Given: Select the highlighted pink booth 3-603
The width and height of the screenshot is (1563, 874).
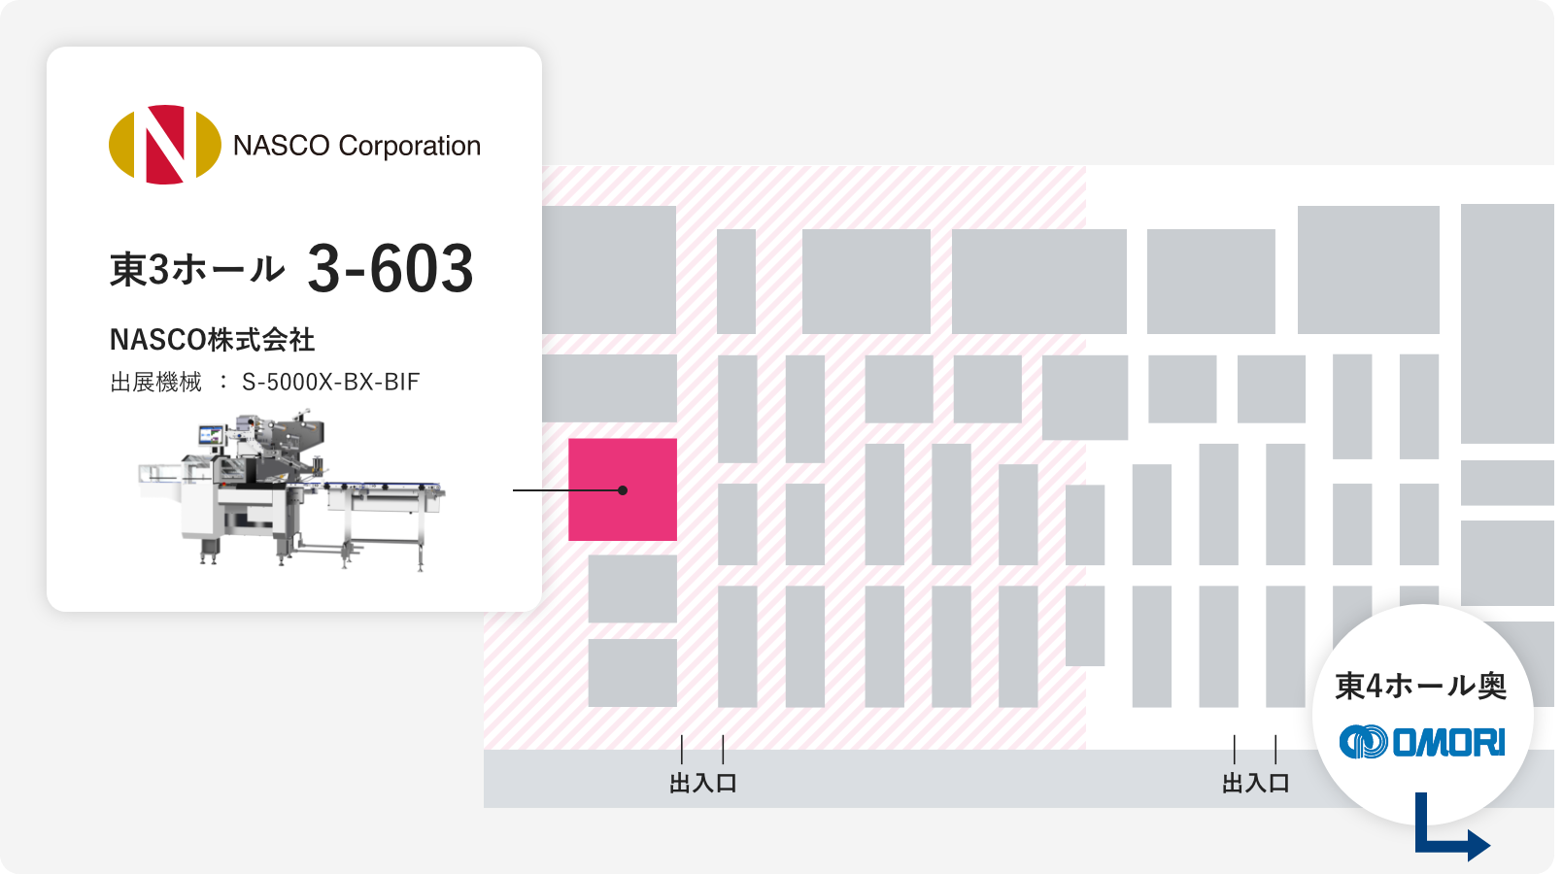Looking at the screenshot, I should point(623,489).
